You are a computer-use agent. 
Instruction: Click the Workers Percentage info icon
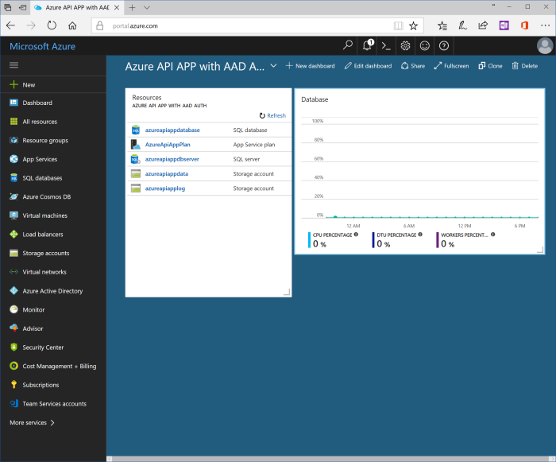tap(493, 235)
